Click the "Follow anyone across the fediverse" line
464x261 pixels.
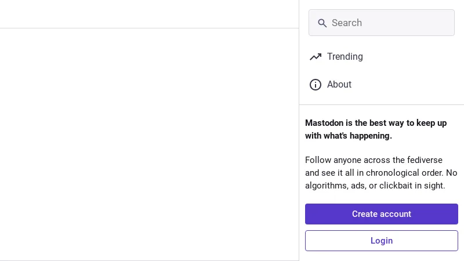[374, 160]
